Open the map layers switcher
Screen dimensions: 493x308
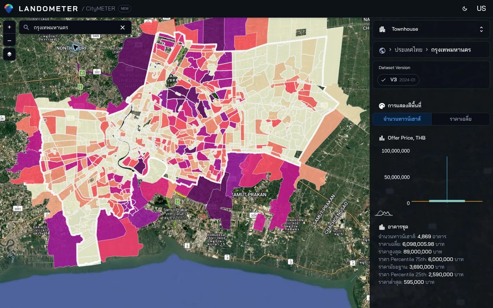tap(9, 54)
